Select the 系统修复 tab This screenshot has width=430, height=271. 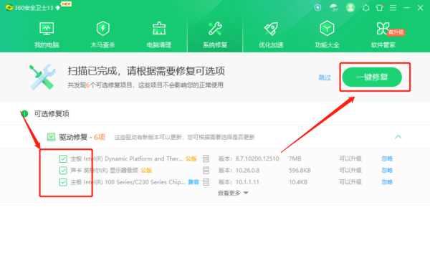click(215, 35)
